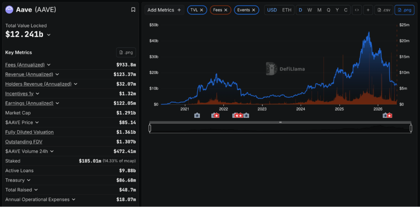
Task: Export chart image as .png
Action: (x=404, y=10)
